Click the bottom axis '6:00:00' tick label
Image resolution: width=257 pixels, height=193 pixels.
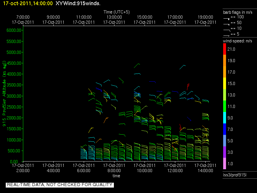point(84,171)
